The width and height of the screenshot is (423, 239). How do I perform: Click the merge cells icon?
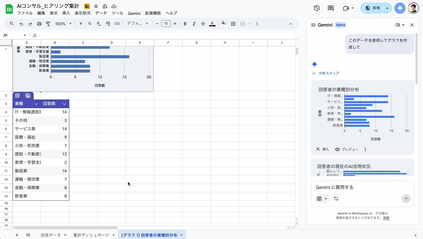pos(243,24)
